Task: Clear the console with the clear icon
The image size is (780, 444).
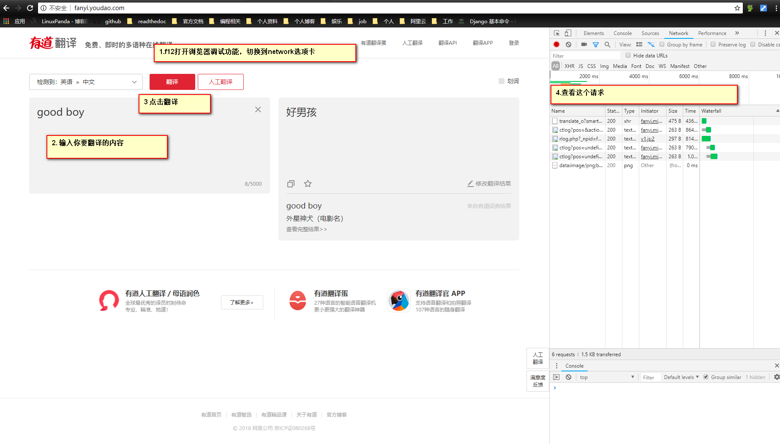Action: [x=568, y=377]
